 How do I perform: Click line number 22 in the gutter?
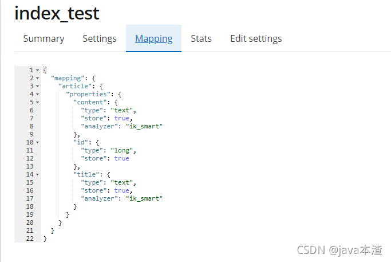pos(30,238)
